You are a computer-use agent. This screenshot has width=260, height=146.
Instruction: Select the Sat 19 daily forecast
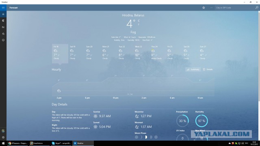[76, 54]
